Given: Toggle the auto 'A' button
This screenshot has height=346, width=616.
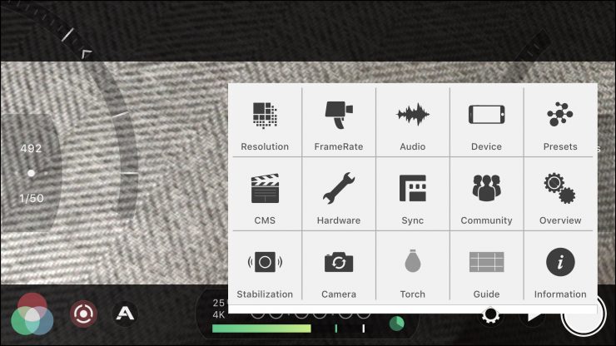Looking at the screenshot, I should click(x=125, y=314).
